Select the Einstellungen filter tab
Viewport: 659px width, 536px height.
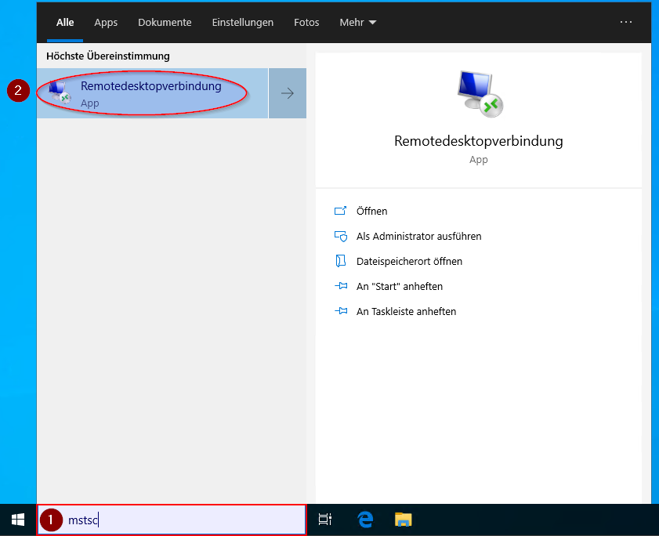click(x=242, y=23)
